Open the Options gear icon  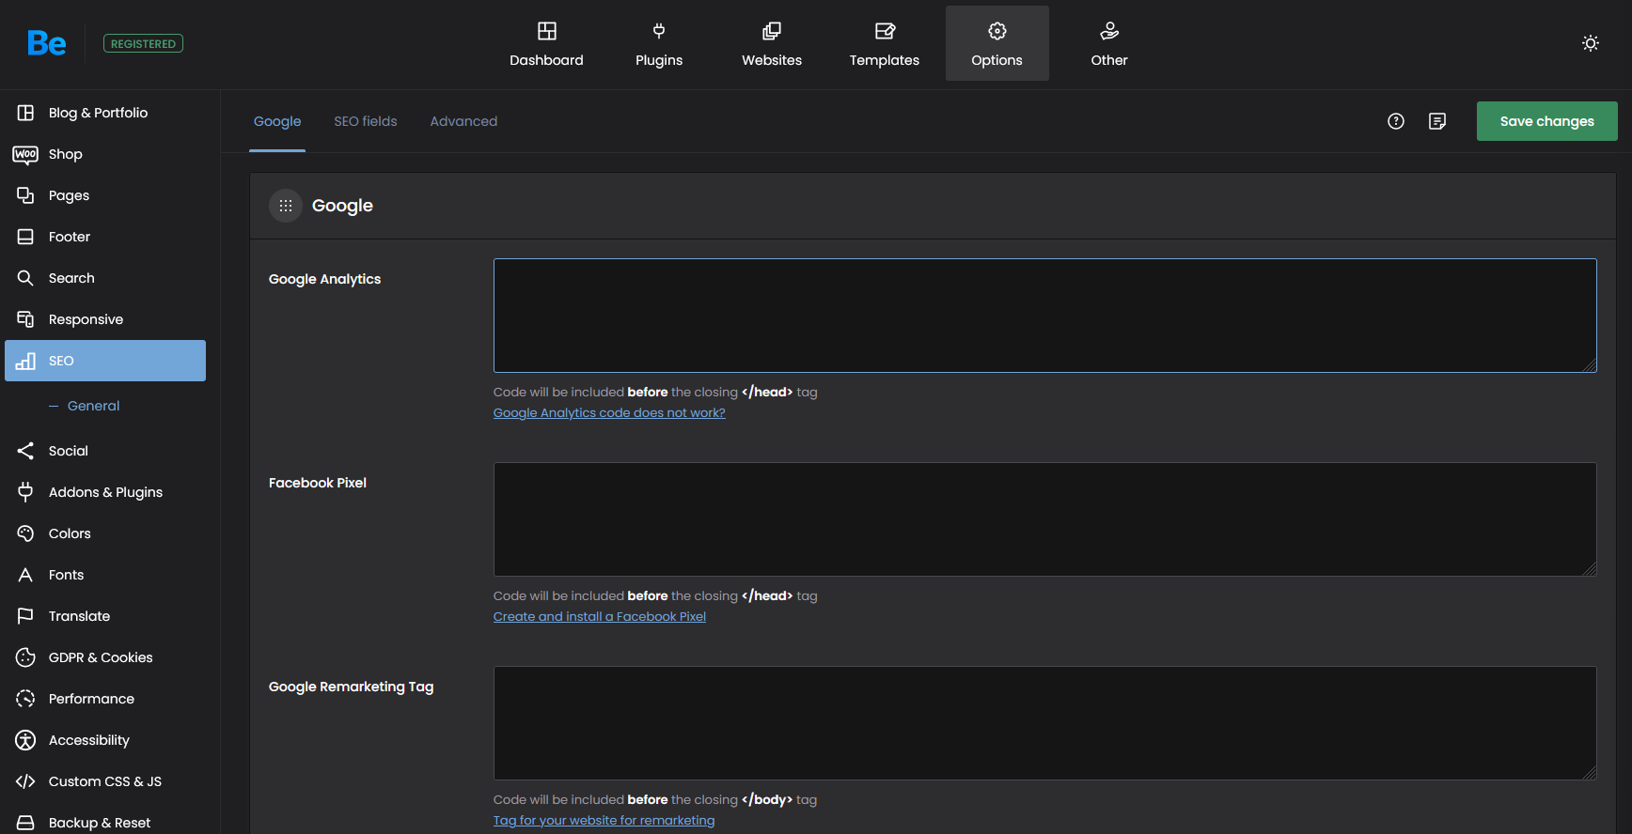(x=997, y=31)
